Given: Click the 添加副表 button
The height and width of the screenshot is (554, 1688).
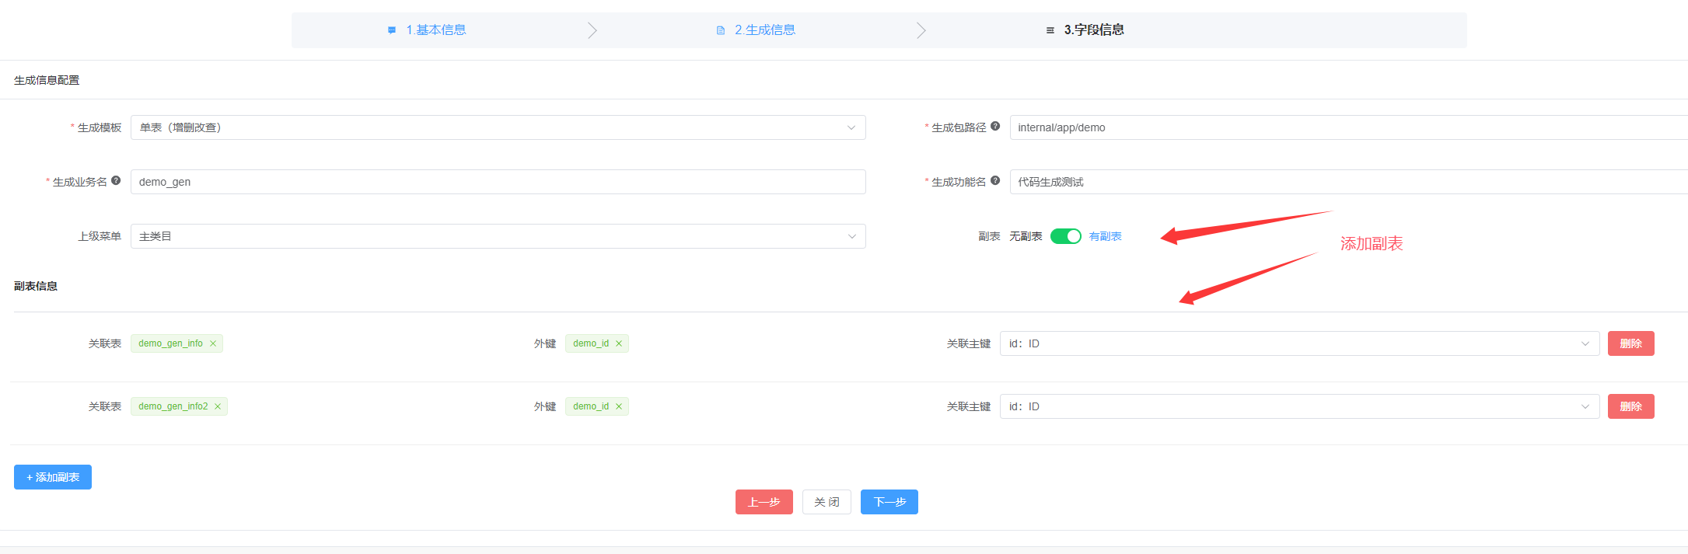Looking at the screenshot, I should (x=53, y=477).
